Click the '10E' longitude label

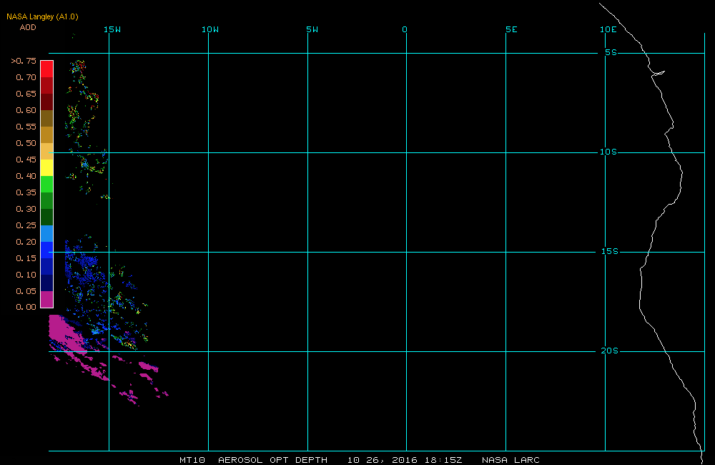coord(608,29)
